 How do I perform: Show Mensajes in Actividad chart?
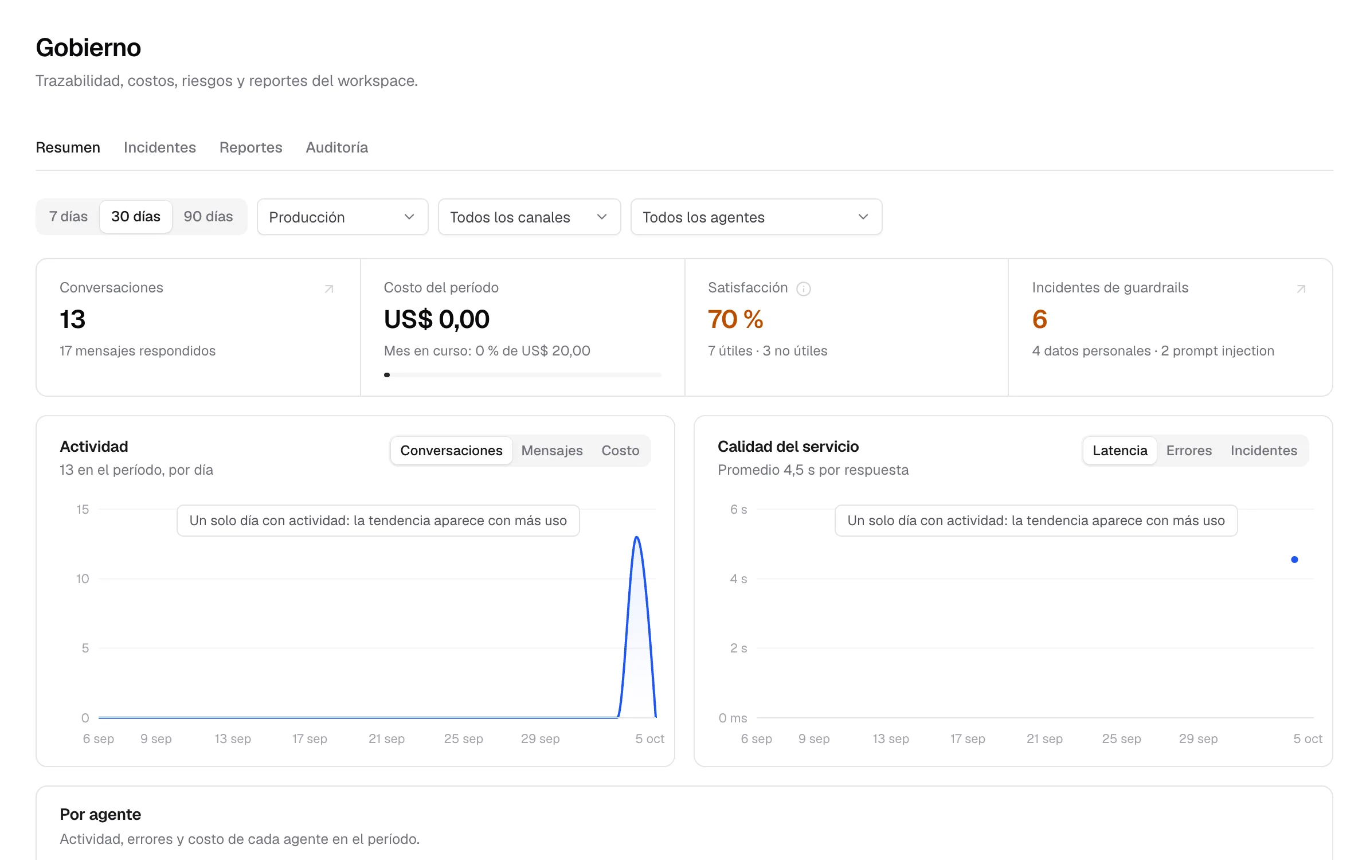click(552, 451)
